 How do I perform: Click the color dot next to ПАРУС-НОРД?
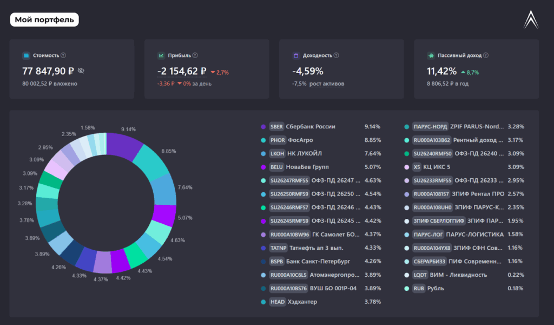[407, 127]
